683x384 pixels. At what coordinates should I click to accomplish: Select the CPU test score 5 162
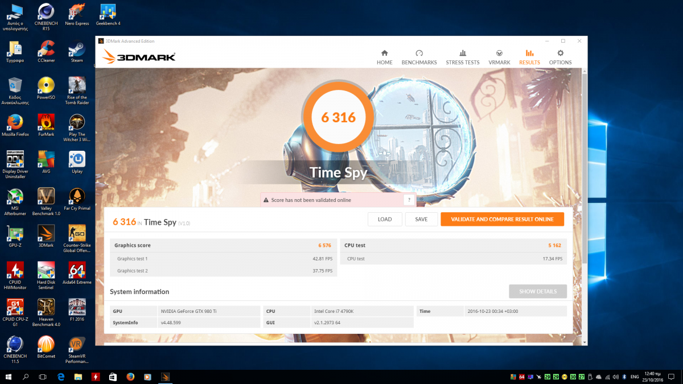click(555, 245)
